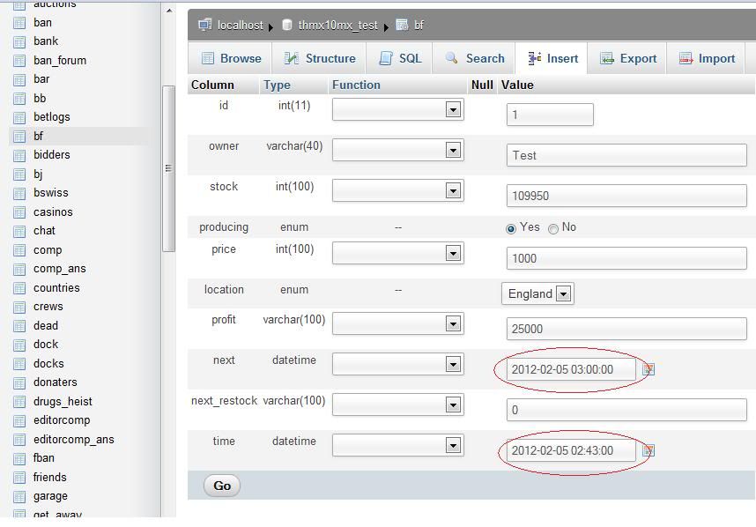Click the database icon beside thmx10mx_test

pyautogui.click(x=286, y=25)
